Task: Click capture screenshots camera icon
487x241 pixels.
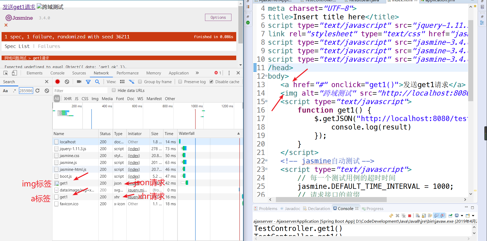Action: pos(79,82)
